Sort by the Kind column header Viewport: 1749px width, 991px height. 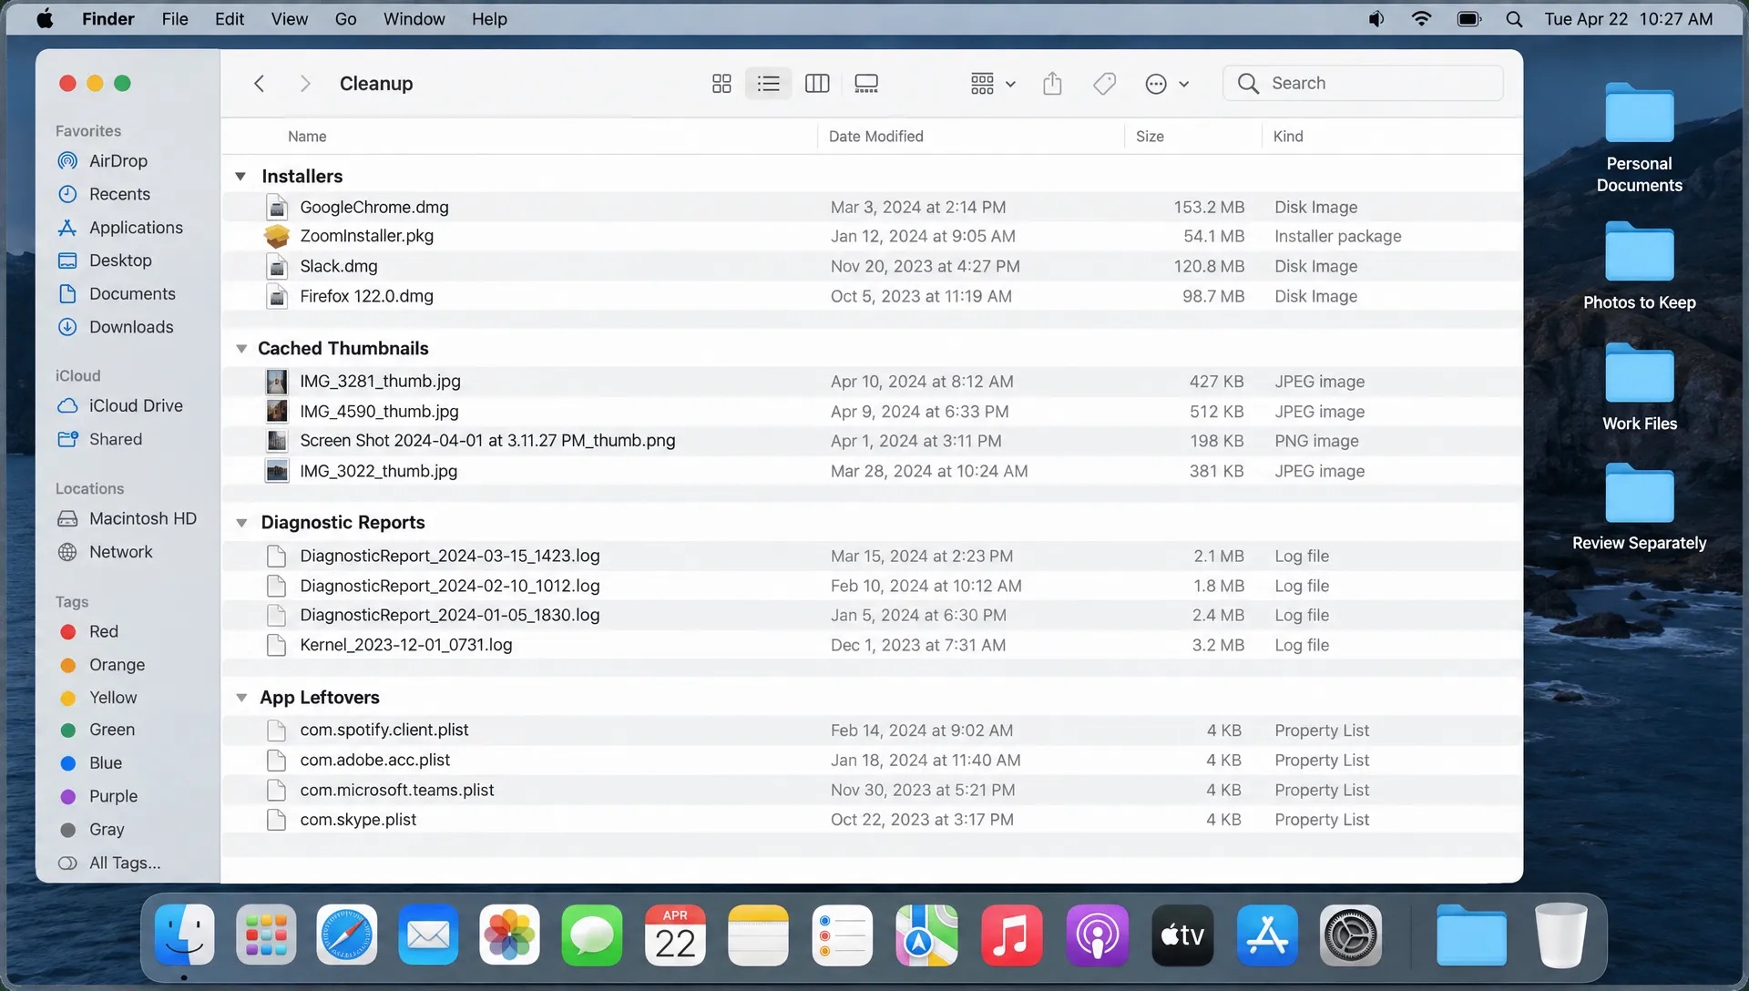pyautogui.click(x=1288, y=136)
